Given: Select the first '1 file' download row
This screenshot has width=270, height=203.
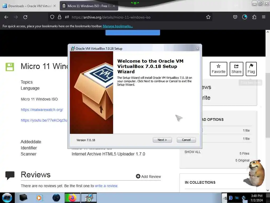Looking at the screenshot, I should 226,131.
